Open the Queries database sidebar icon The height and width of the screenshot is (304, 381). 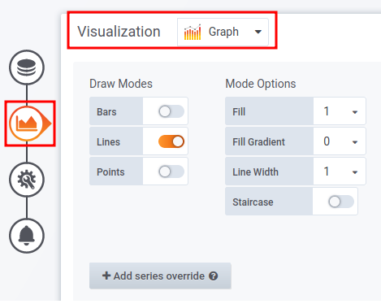(27, 67)
